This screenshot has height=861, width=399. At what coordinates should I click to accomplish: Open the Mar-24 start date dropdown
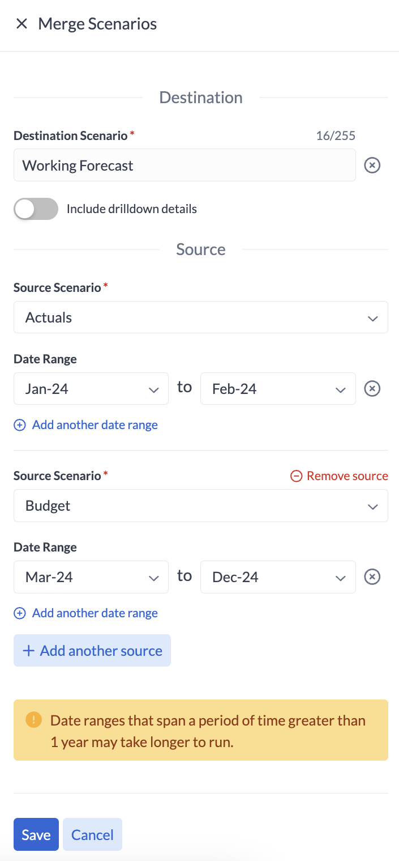click(91, 577)
